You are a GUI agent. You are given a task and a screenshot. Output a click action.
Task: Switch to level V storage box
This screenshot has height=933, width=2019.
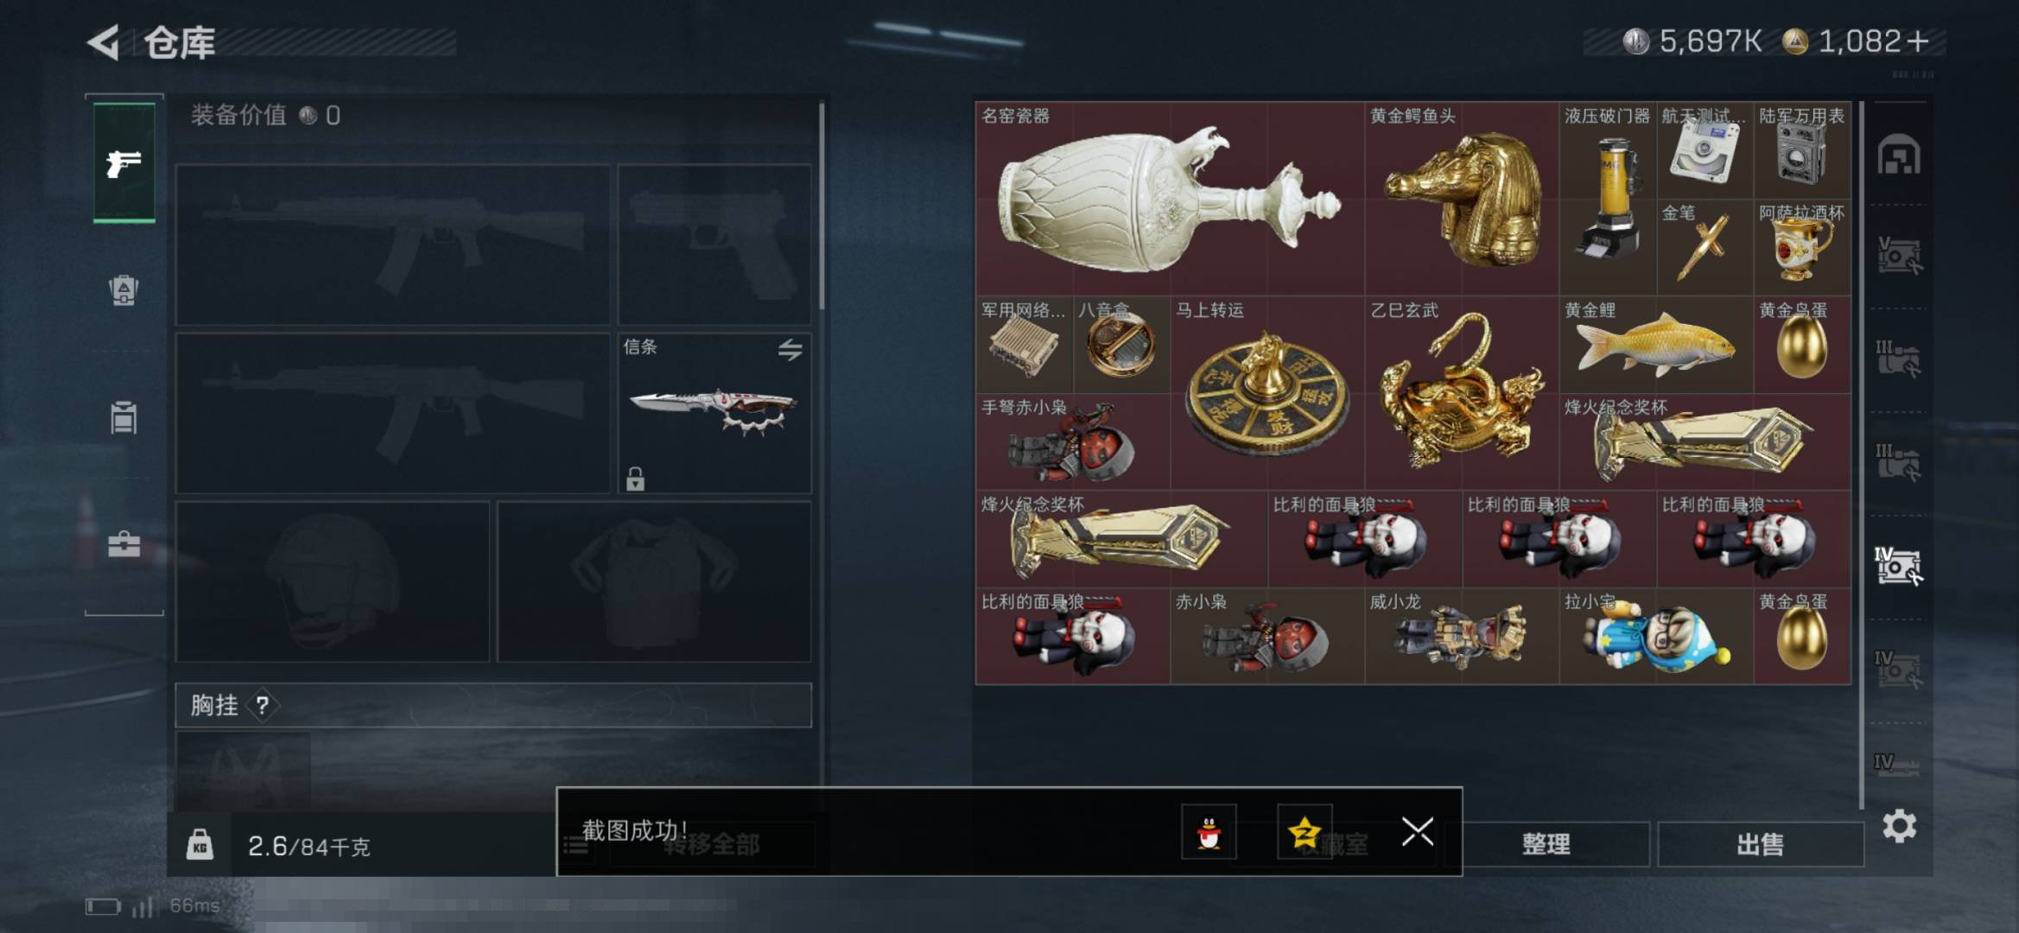tap(1898, 256)
